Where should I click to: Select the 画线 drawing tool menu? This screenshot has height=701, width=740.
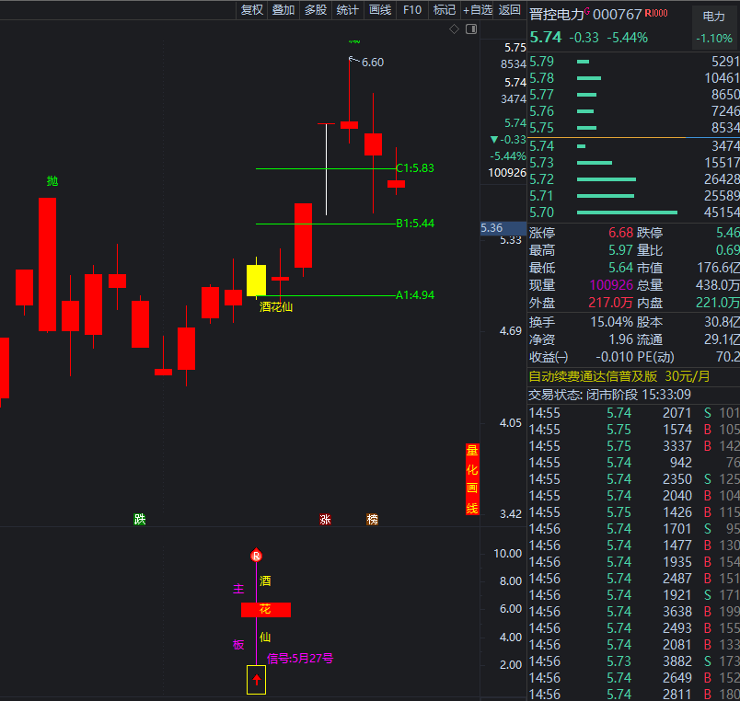(x=380, y=10)
